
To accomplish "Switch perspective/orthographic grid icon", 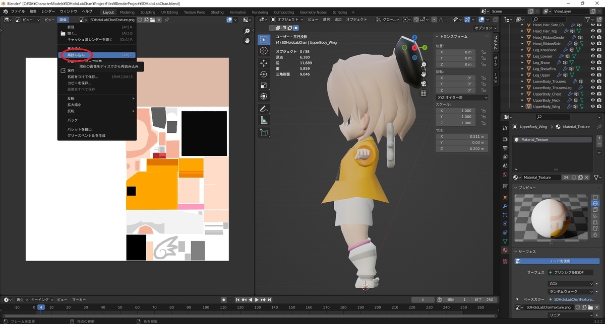I will (424, 93).
